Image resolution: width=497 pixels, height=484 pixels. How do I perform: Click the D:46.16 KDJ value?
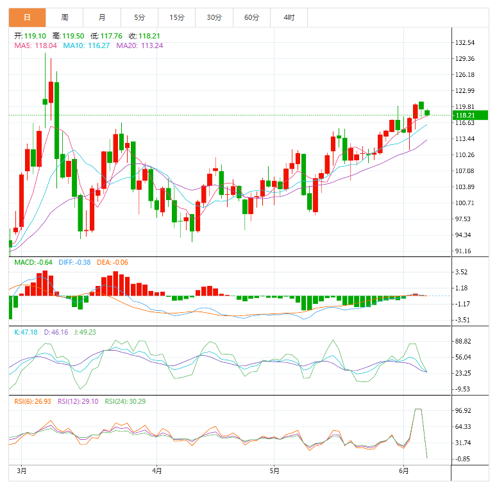coord(56,332)
